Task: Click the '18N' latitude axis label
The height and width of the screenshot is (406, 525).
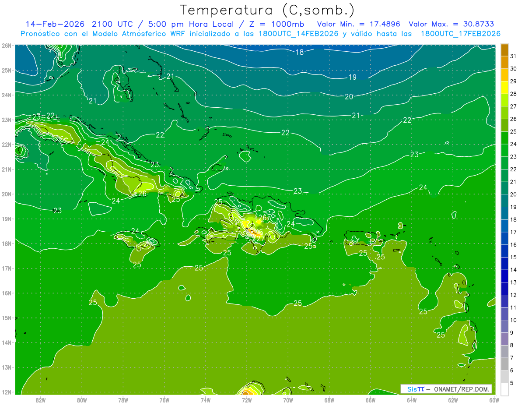Action: click(7, 244)
